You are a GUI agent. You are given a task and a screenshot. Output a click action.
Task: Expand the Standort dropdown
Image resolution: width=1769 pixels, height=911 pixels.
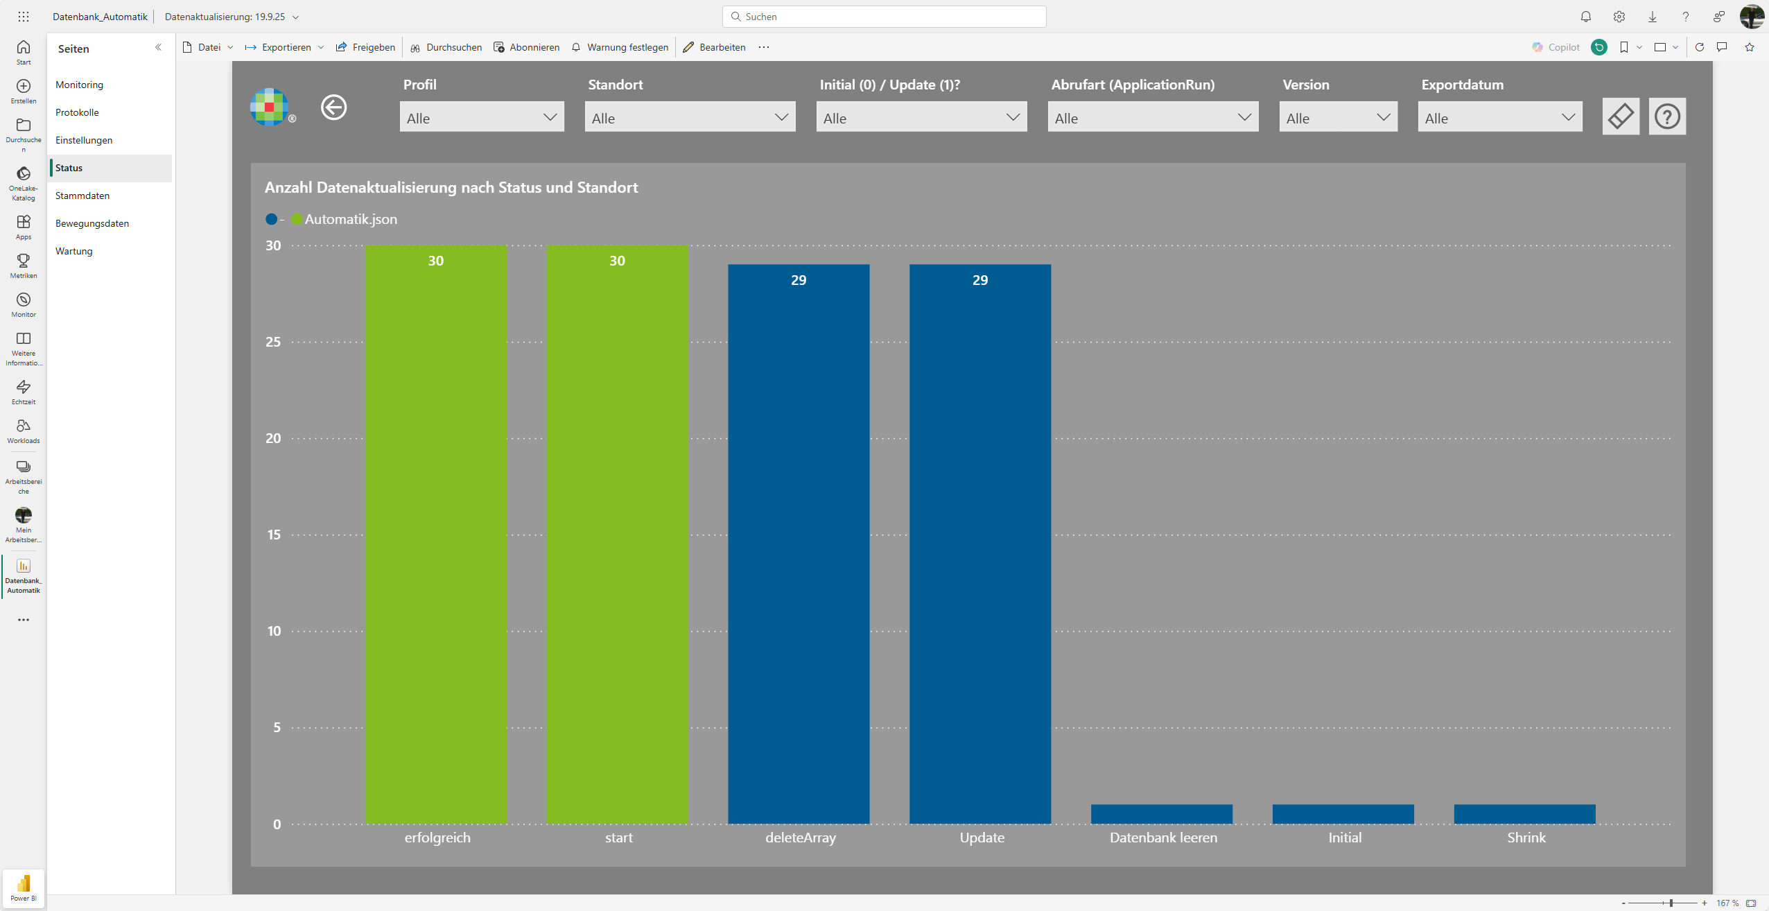coord(690,117)
